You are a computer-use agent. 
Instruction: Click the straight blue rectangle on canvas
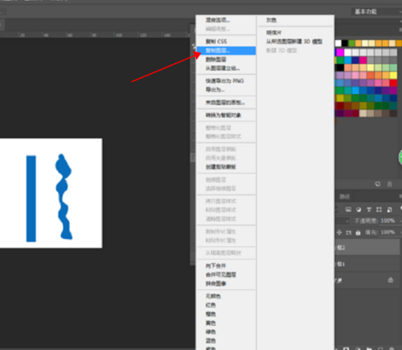pos(31,199)
